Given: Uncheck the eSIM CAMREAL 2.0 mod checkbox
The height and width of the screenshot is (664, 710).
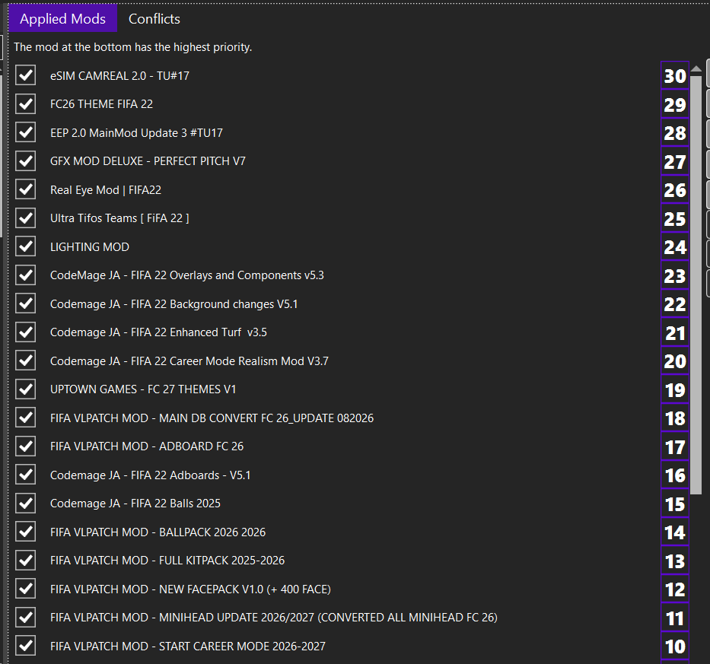Looking at the screenshot, I should pos(25,75).
